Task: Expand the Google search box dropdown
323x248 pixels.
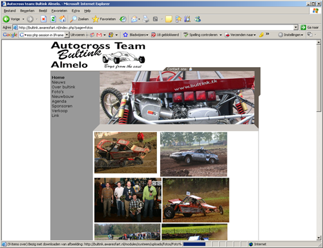Action: pyautogui.click(x=67, y=35)
